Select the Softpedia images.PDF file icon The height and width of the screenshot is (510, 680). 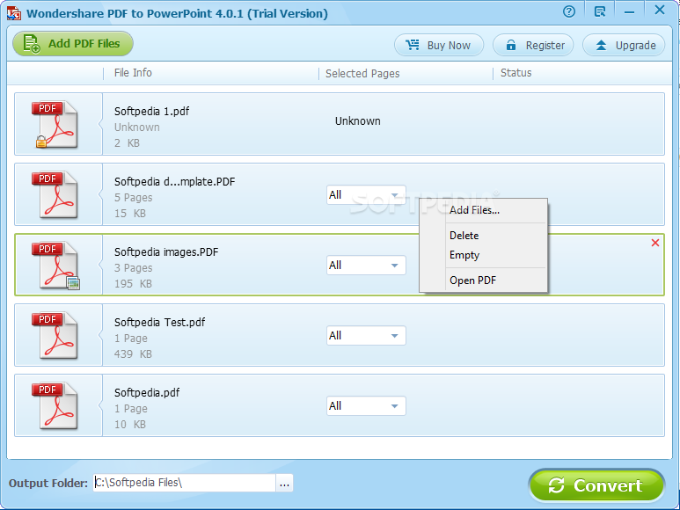pyautogui.click(x=55, y=266)
